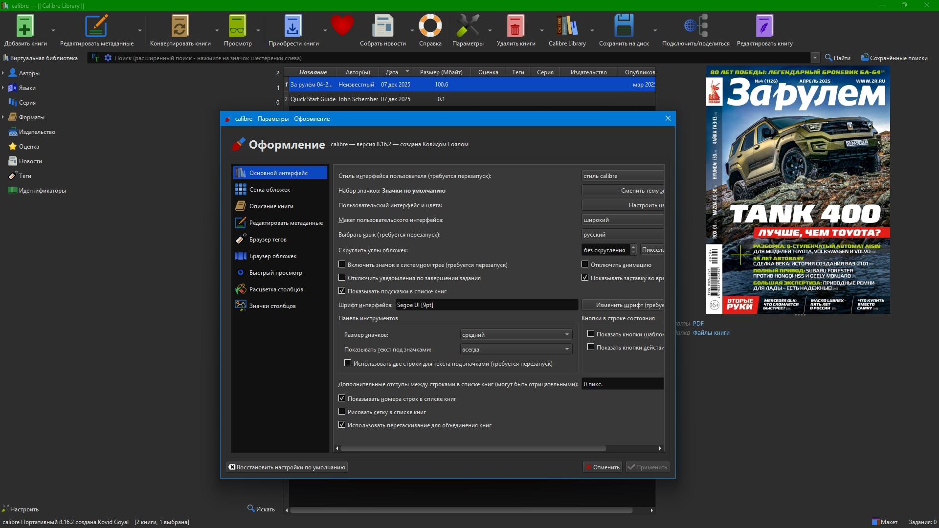Expand the Авторы tree category

[3, 73]
